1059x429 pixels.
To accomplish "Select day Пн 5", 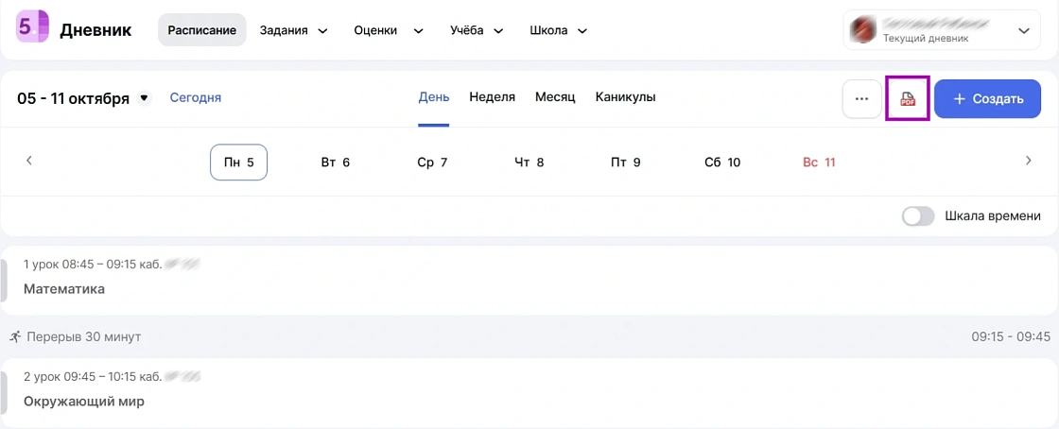I will tap(239, 162).
